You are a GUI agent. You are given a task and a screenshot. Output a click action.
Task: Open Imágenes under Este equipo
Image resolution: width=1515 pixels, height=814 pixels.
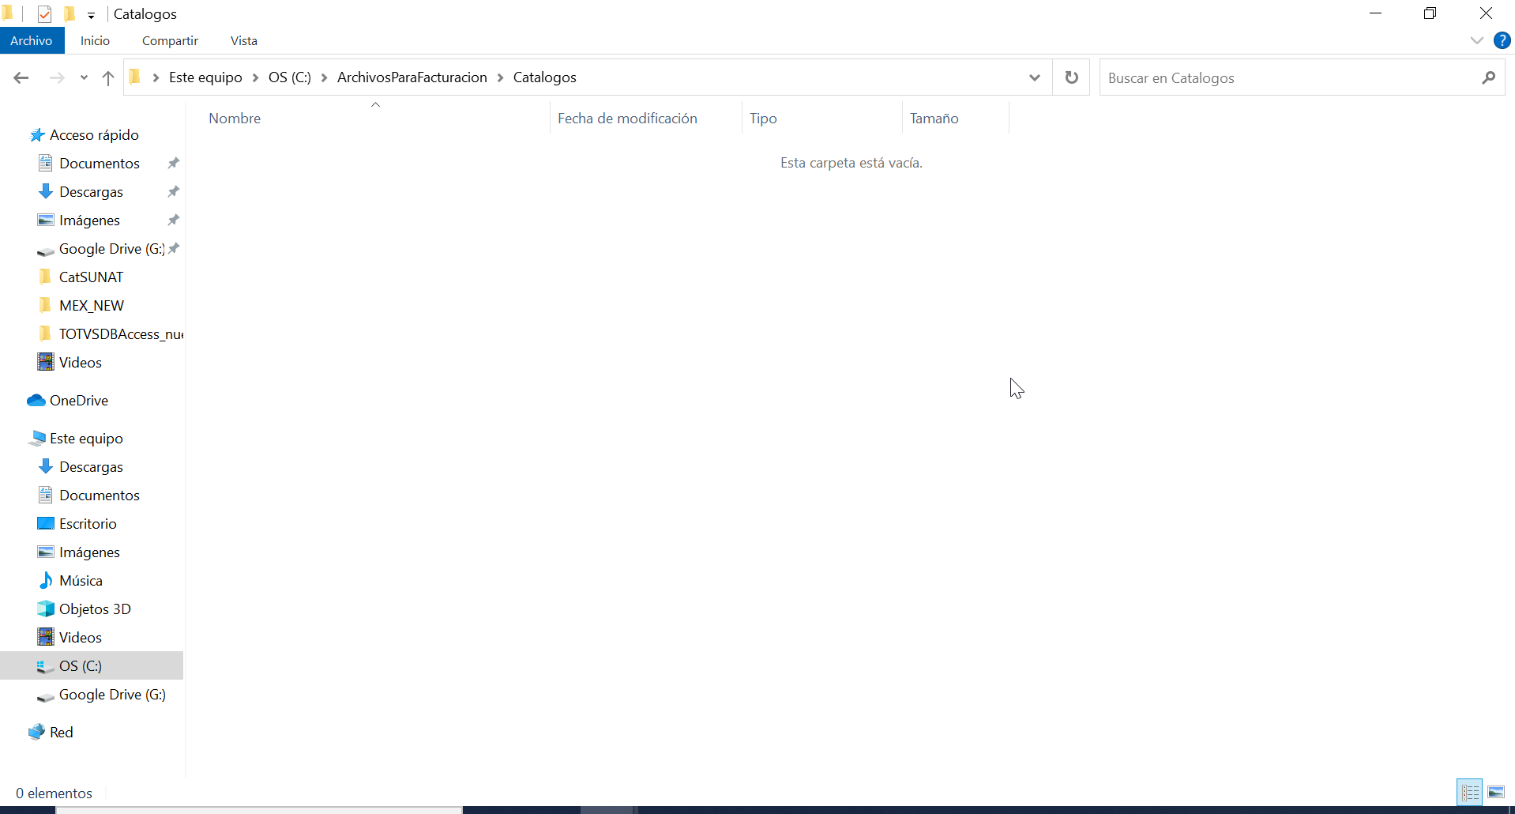(89, 552)
